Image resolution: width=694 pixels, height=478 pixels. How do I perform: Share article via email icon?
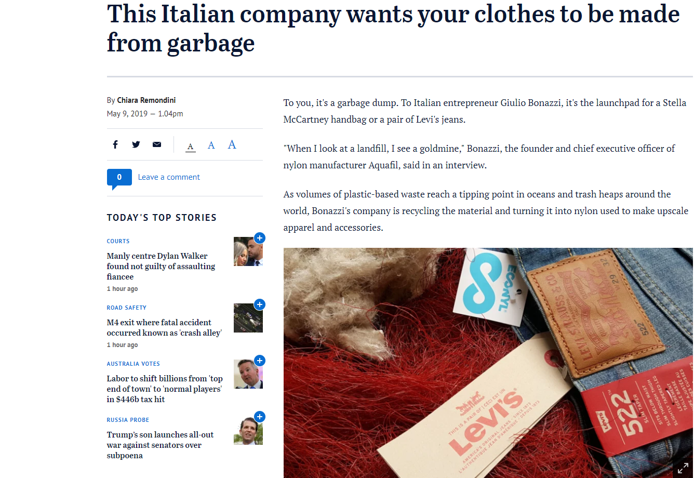point(157,144)
